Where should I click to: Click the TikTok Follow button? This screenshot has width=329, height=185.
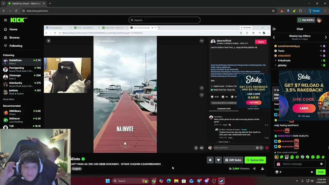[x=261, y=42]
